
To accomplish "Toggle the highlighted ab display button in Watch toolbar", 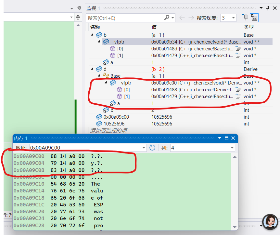I will pyautogui.click(x=254, y=18).
